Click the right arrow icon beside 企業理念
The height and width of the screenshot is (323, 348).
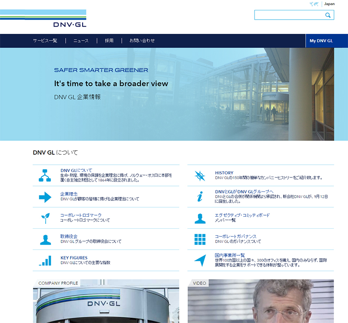[45, 197]
